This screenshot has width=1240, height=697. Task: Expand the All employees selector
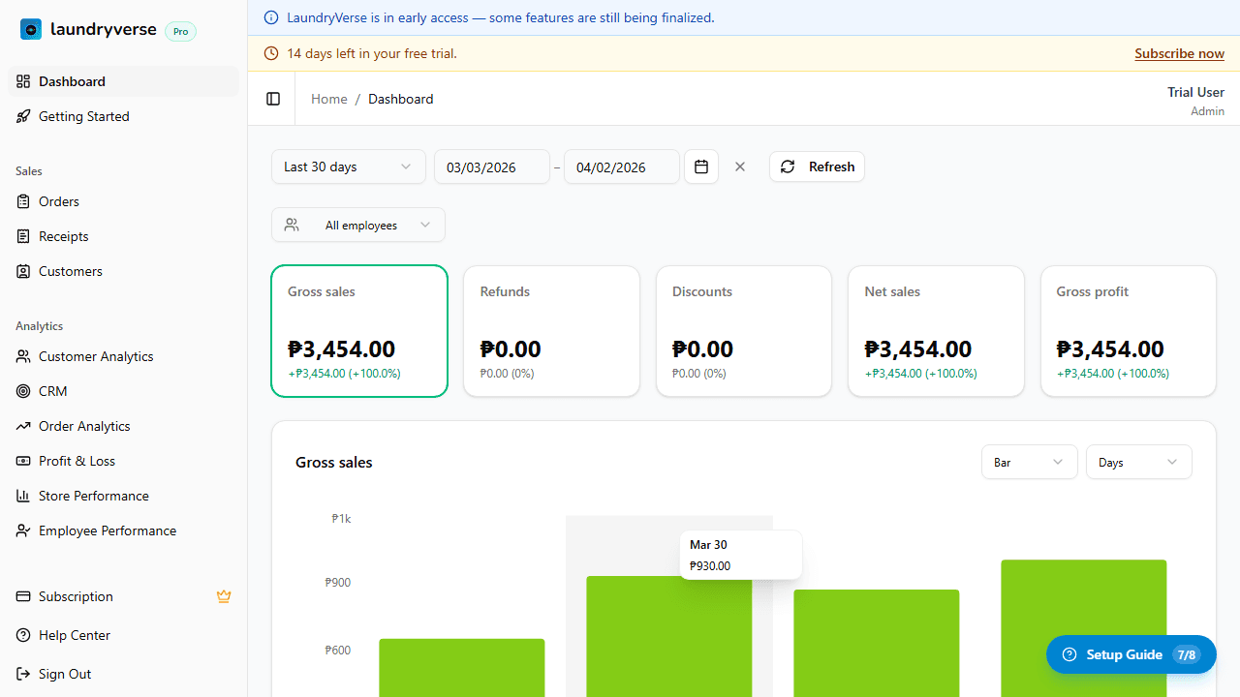[357, 224]
